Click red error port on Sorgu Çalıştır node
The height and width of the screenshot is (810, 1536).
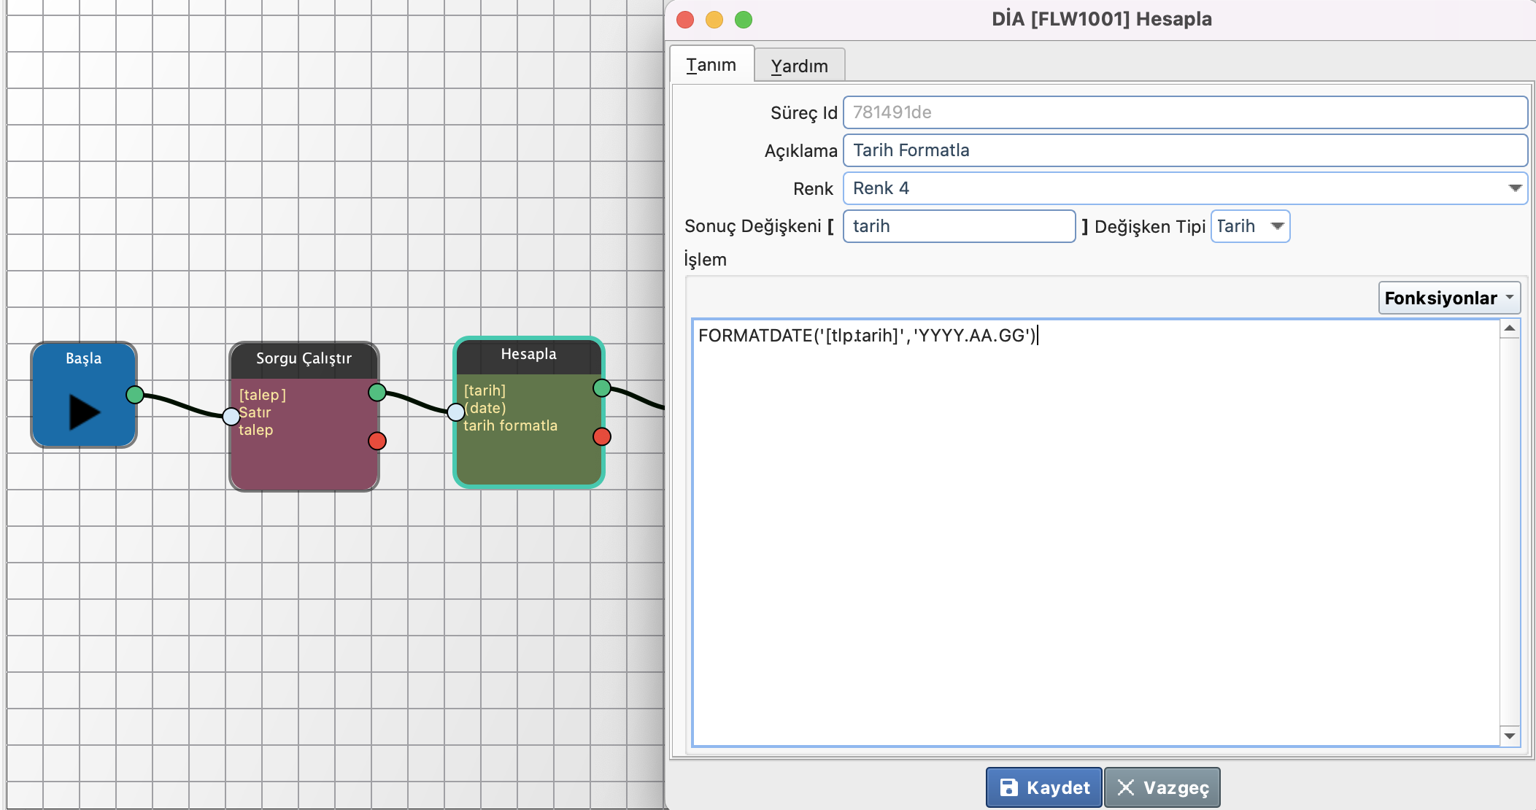377,441
